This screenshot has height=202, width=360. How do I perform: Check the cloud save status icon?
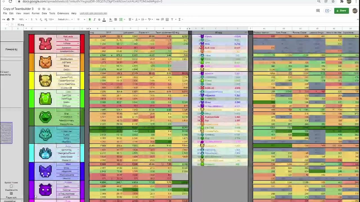(x=49, y=9)
